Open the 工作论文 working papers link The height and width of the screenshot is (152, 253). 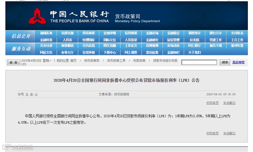(x=131, y=45)
